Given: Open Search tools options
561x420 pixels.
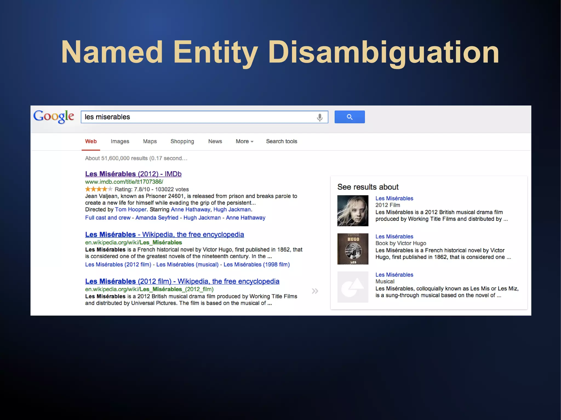Looking at the screenshot, I should [281, 141].
